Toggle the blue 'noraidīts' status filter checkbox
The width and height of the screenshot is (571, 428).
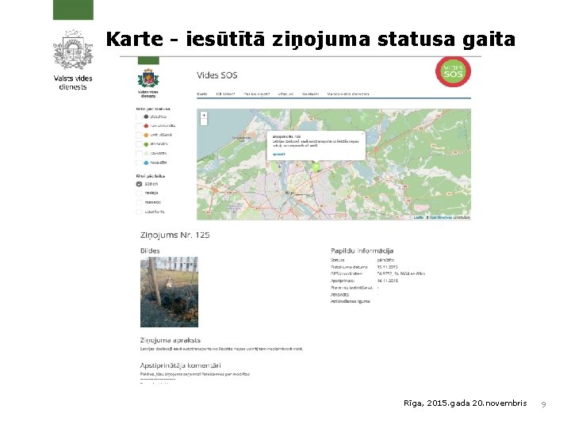(139, 163)
